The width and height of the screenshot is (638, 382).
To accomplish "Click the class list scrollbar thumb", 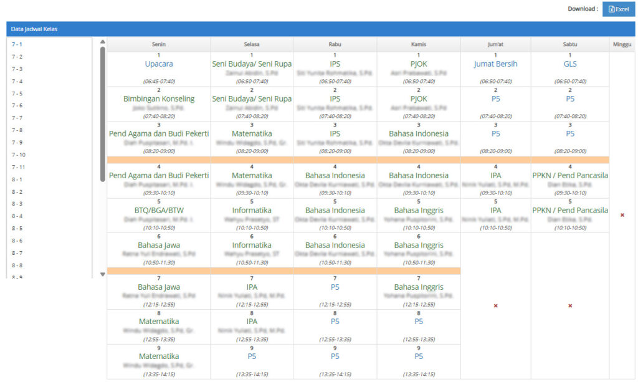I will tap(103, 114).
